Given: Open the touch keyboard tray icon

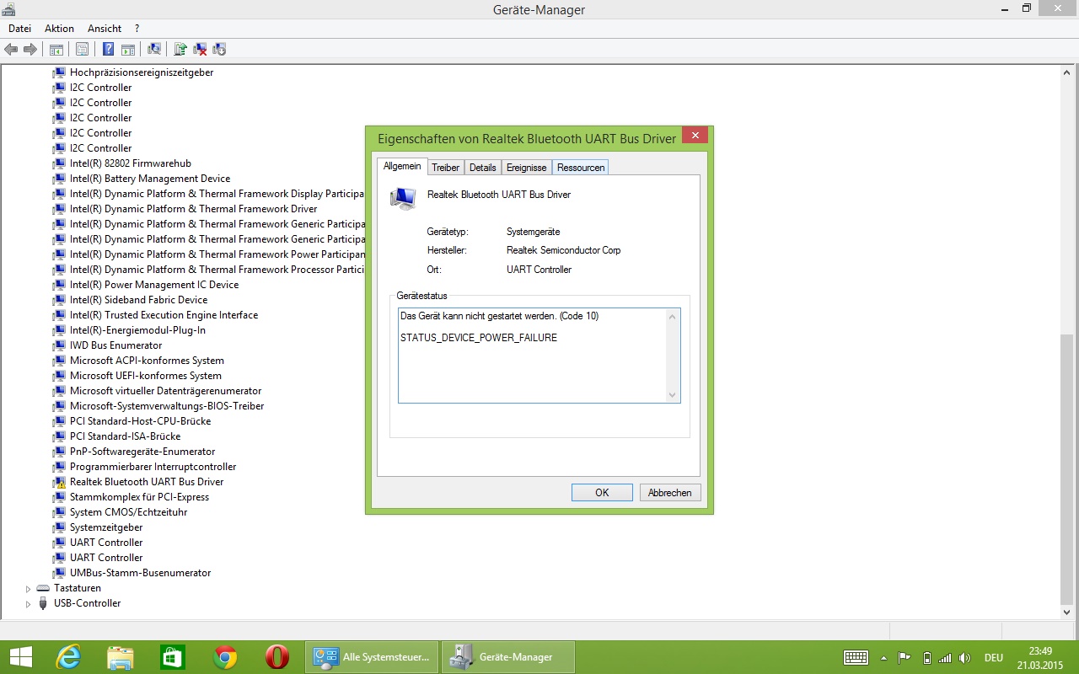Looking at the screenshot, I should [856, 657].
